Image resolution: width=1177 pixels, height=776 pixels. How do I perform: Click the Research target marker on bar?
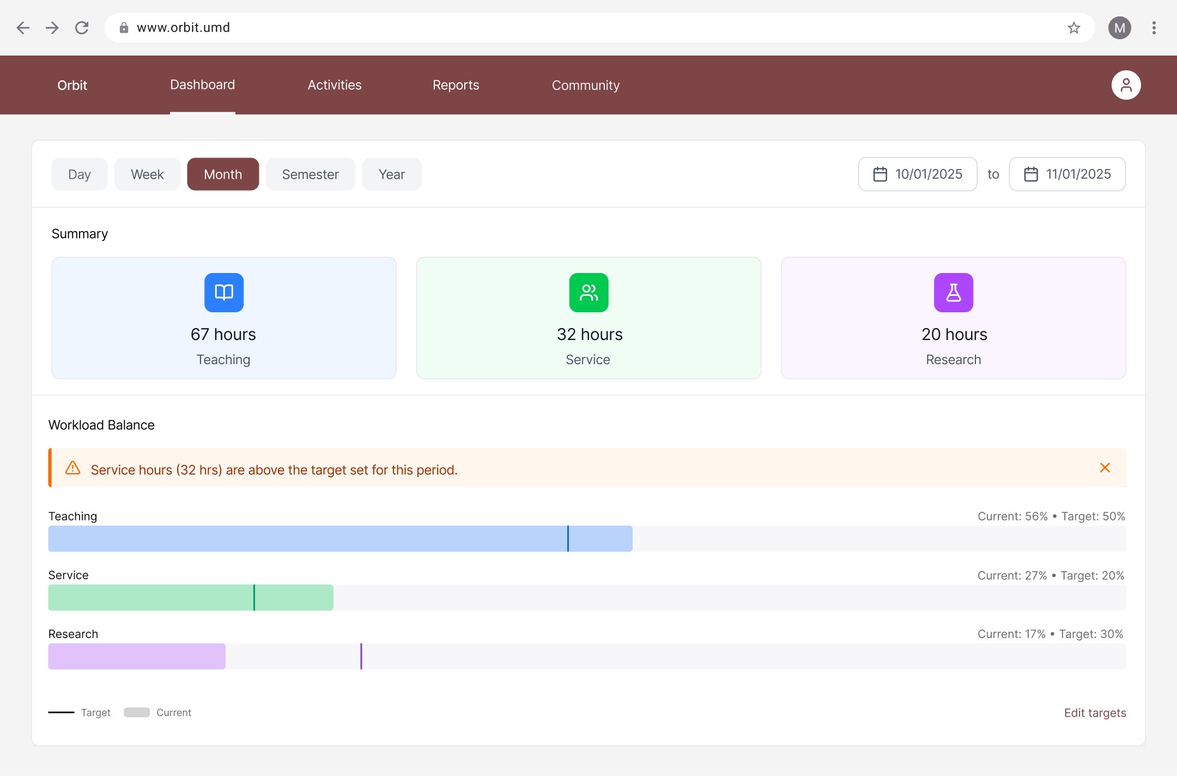tap(361, 656)
